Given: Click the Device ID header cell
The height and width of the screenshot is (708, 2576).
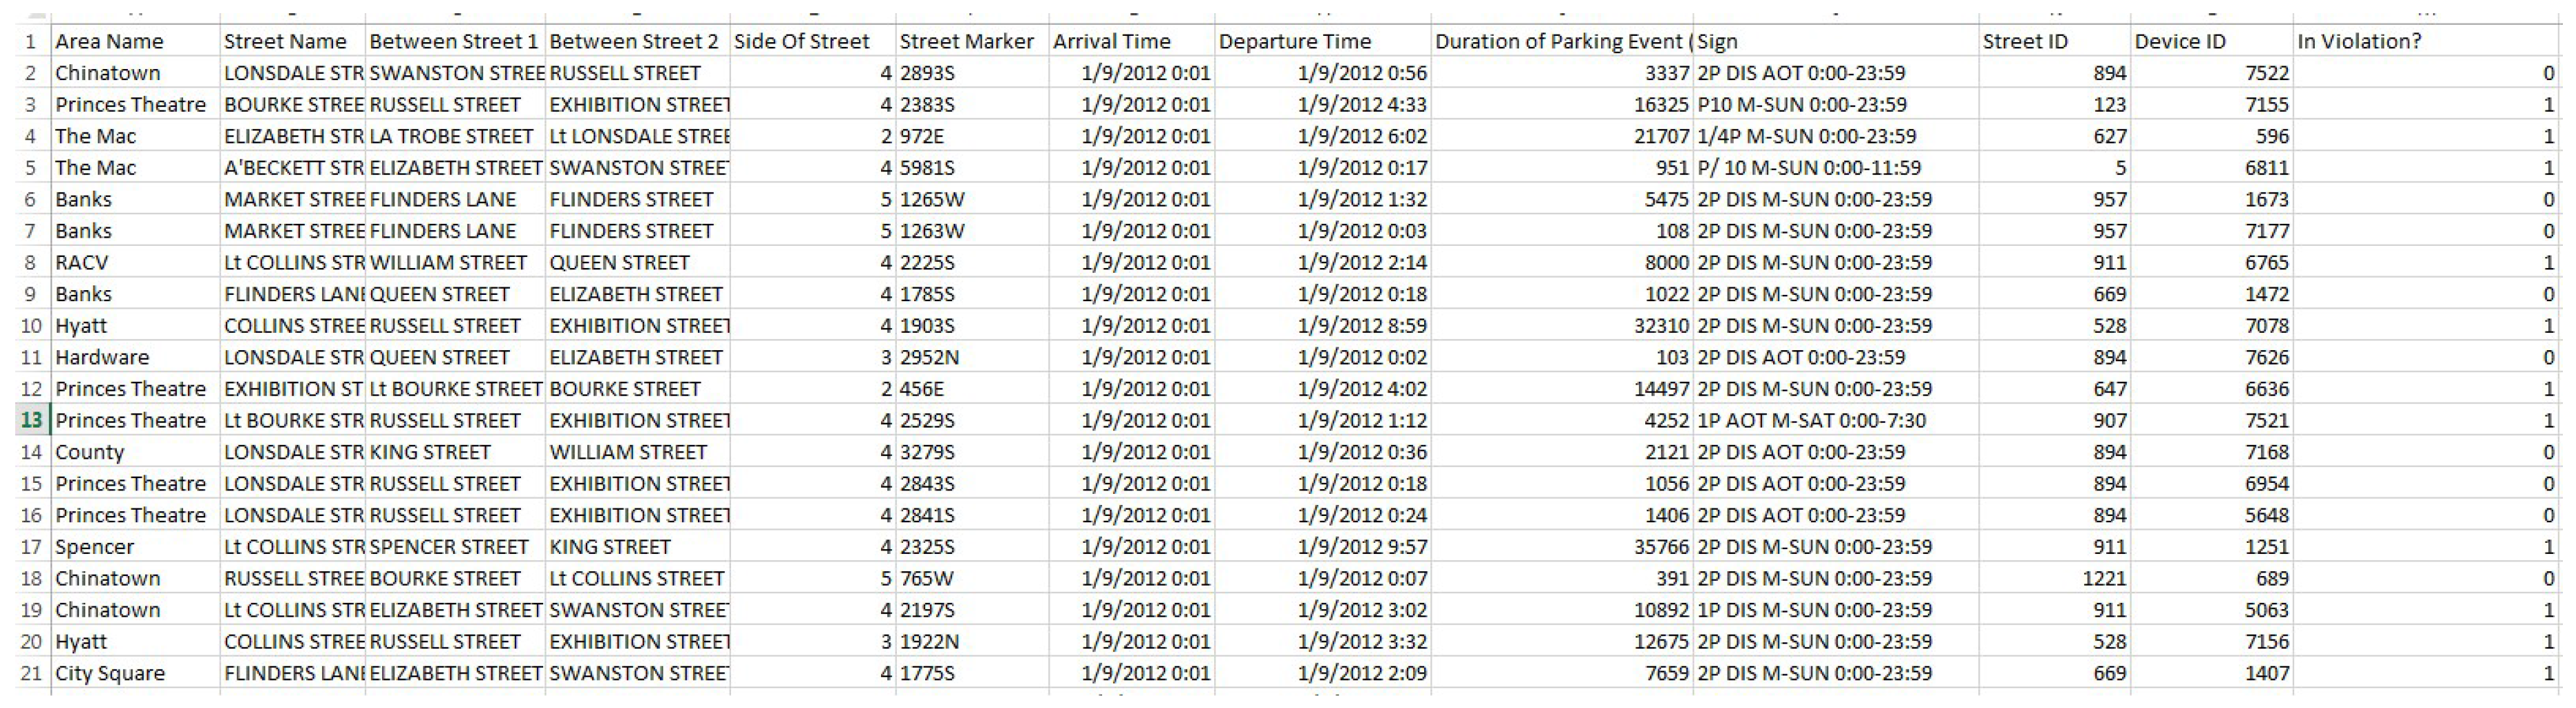Looking at the screenshot, I should (2211, 42).
